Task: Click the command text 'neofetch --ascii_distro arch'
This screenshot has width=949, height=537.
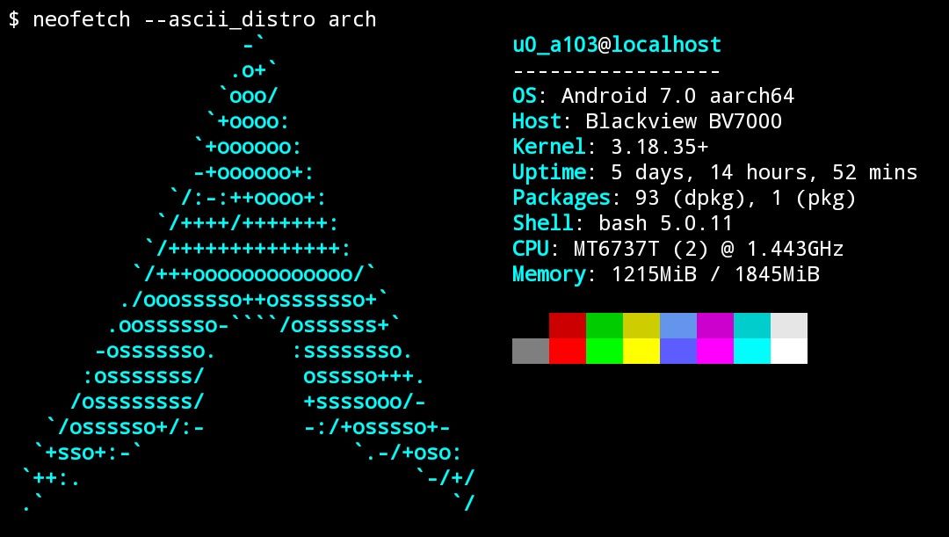Action: point(205,19)
